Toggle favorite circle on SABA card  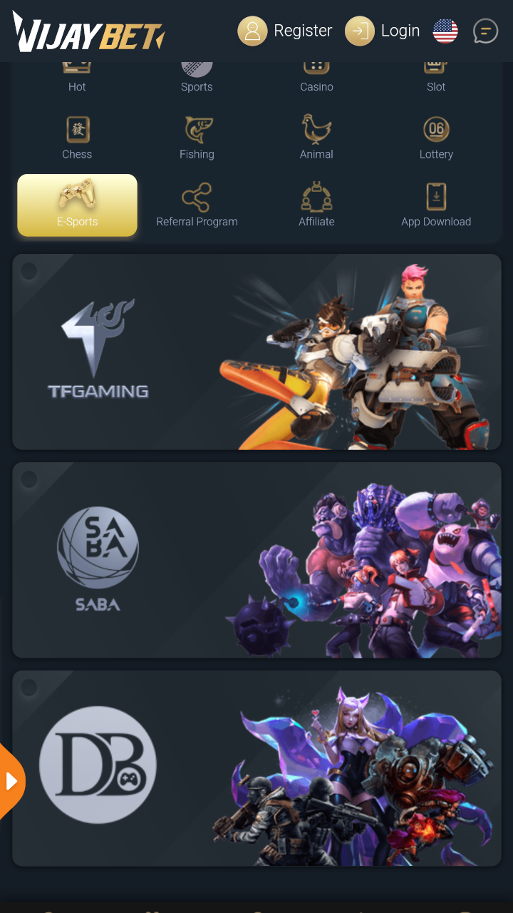pos(28,479)
